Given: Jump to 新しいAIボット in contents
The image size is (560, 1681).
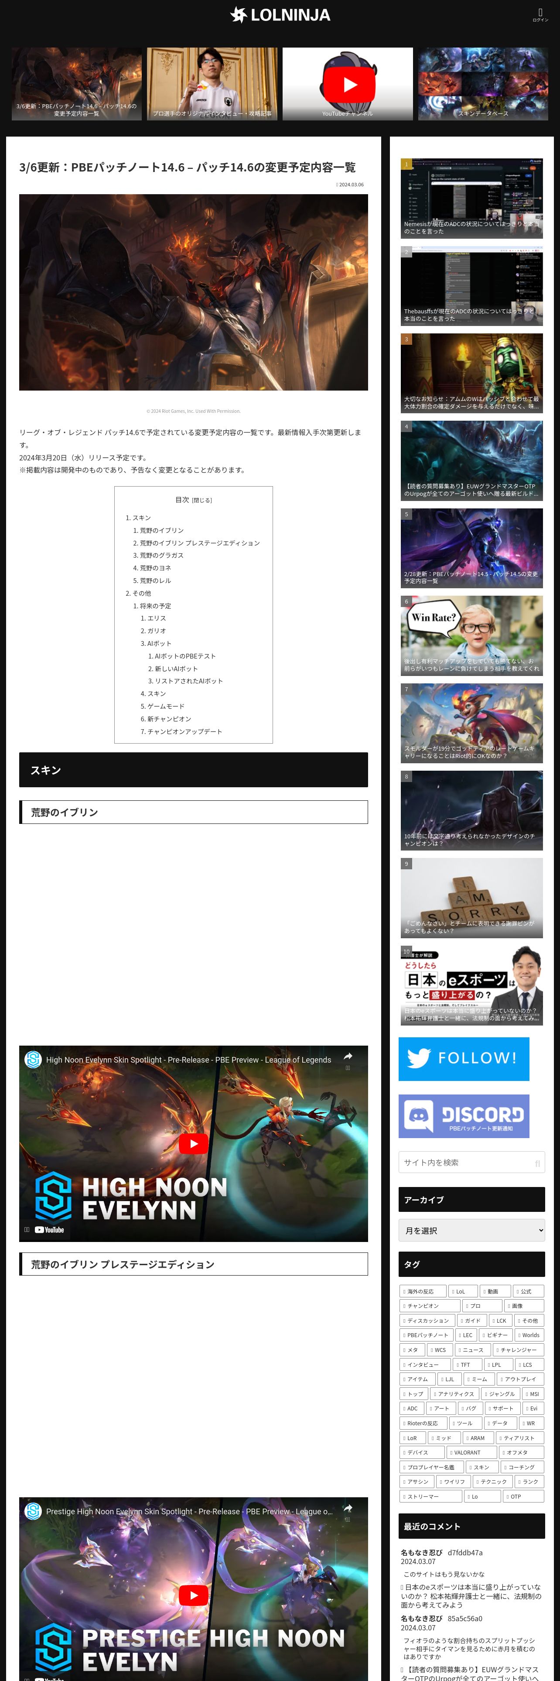Looking at the screenshot, I should pos(176,668).
